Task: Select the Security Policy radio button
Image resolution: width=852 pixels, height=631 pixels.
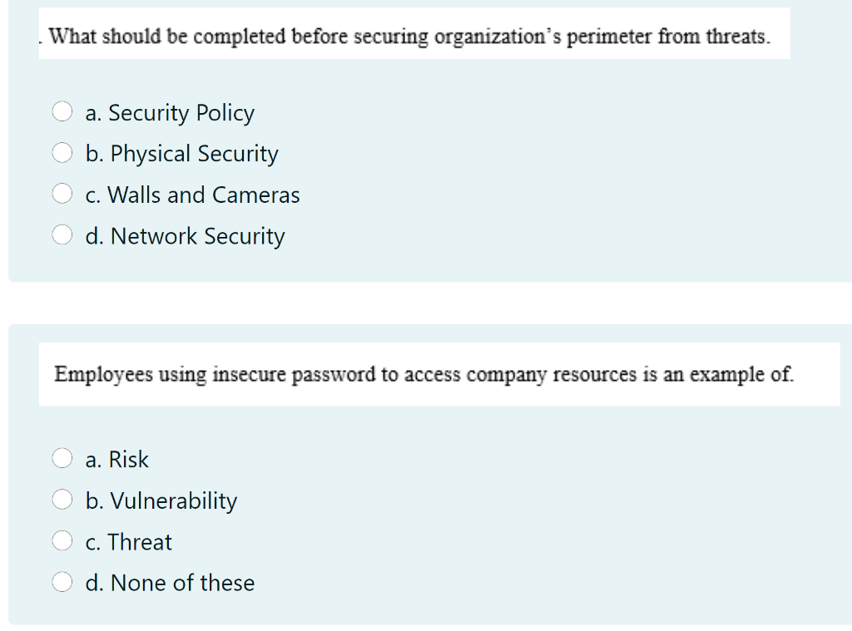Action: 62,111
